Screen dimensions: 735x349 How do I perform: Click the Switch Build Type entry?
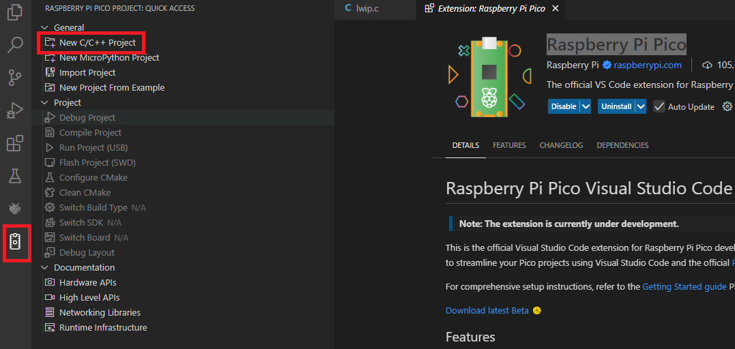coord(93,207)
